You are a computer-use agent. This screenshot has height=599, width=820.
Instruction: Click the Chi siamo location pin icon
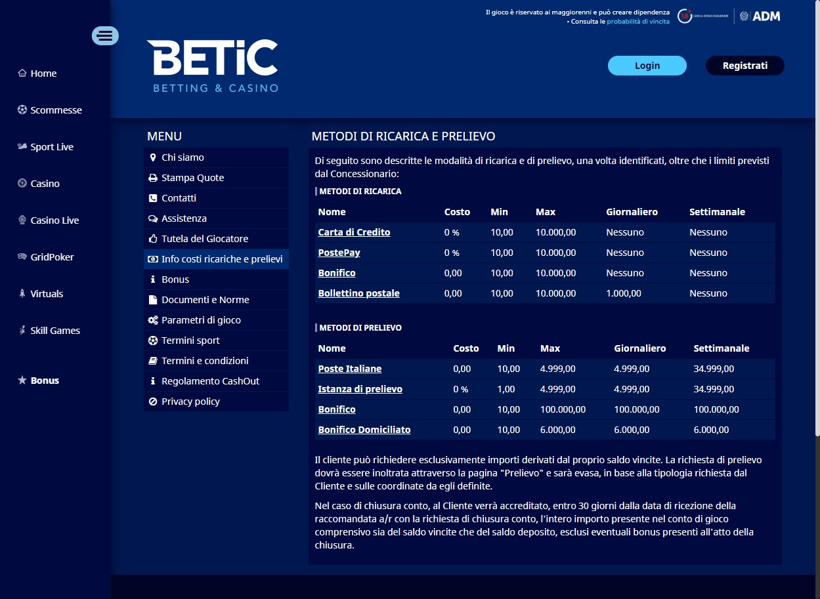tap(153, 157)
